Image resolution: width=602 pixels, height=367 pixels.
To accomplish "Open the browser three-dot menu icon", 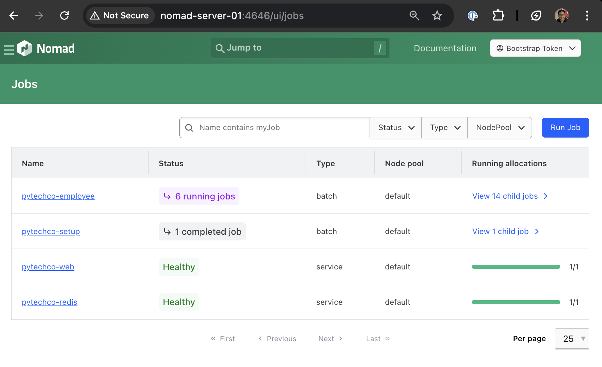I will 587,16.
